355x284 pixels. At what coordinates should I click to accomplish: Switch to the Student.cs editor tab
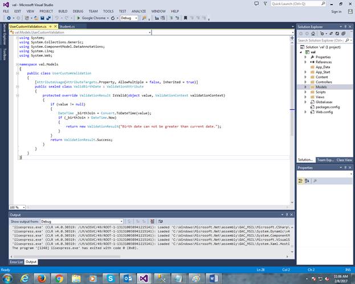[67, 26]
